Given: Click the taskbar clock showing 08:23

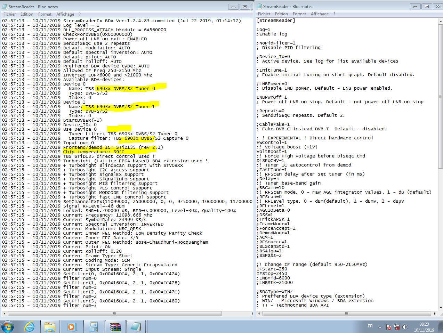Looking at the screenshot, I should coord(424,327).
